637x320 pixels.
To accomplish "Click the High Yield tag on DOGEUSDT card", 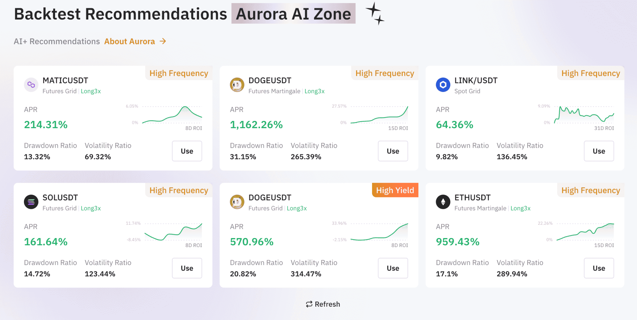I will point(395,190).
